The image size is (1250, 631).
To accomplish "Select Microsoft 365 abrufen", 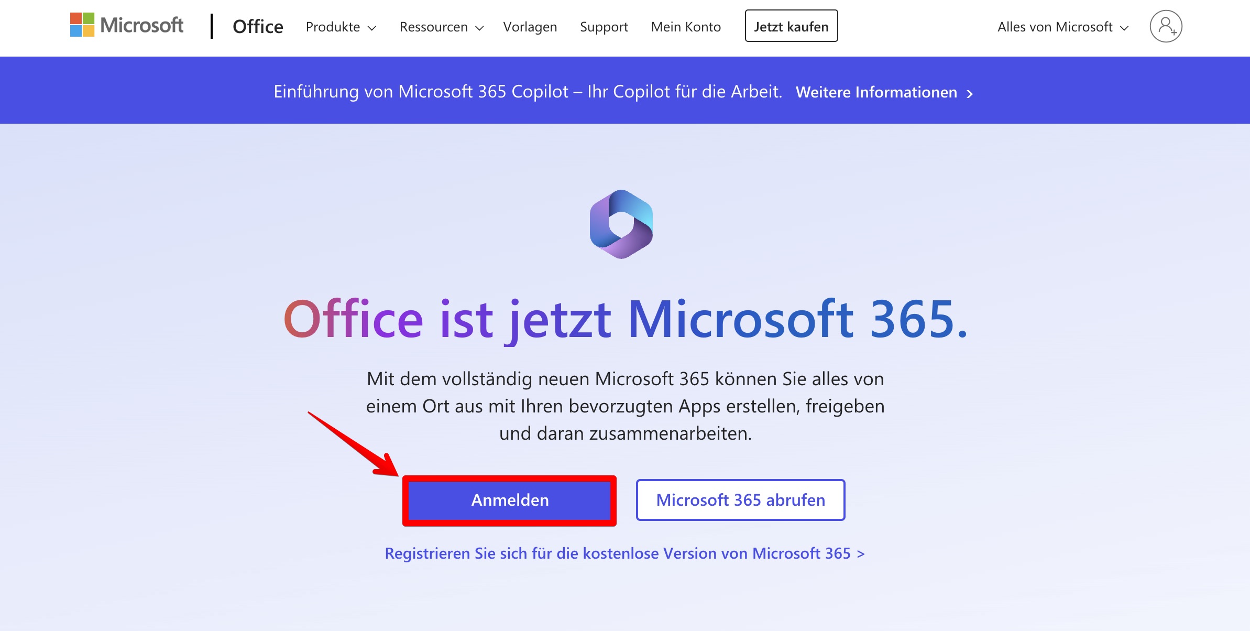I will (740, 500).
